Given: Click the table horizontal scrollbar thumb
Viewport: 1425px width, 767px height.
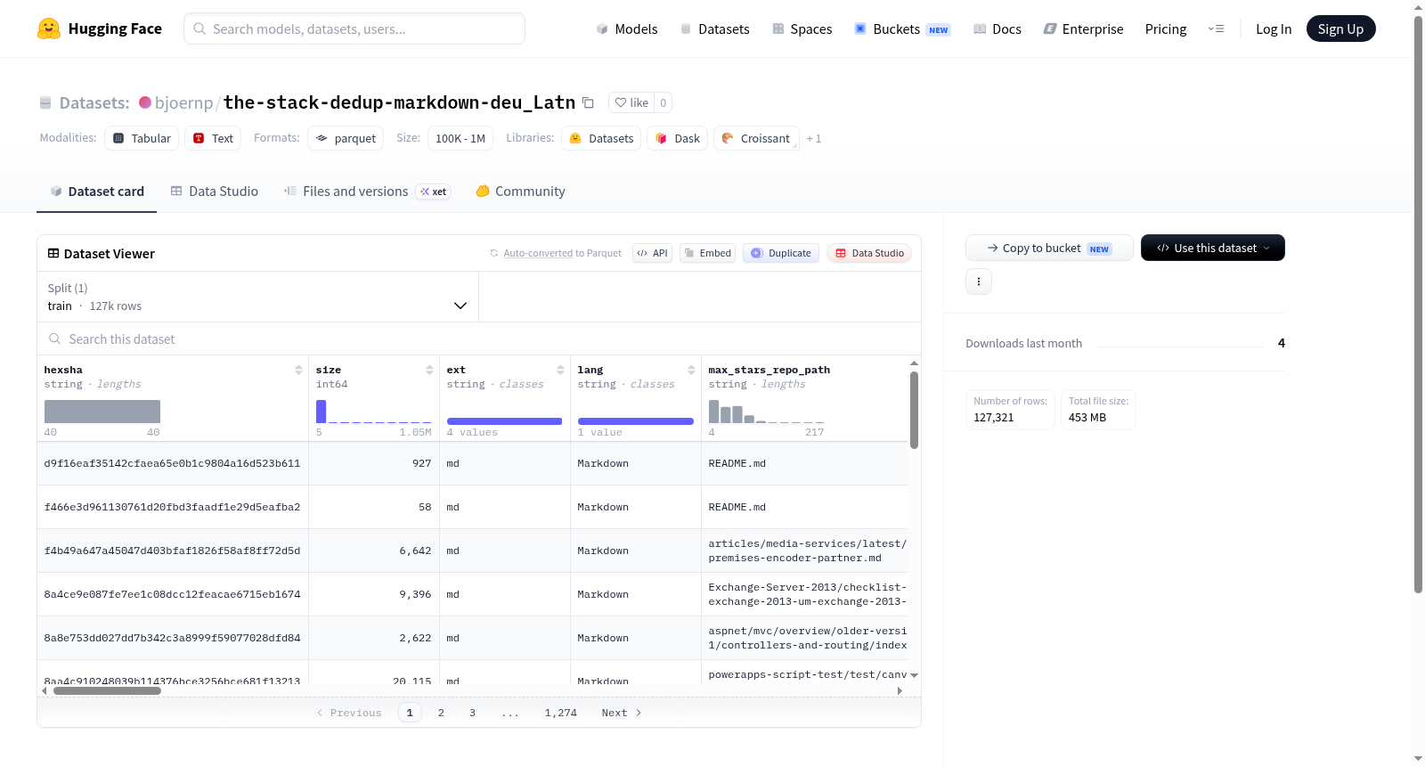Looking at the screenshot, I should click(107, 690).
